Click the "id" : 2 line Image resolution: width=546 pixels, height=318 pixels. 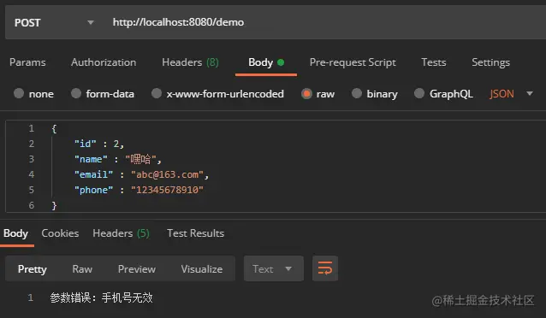[x=99, y=144]
